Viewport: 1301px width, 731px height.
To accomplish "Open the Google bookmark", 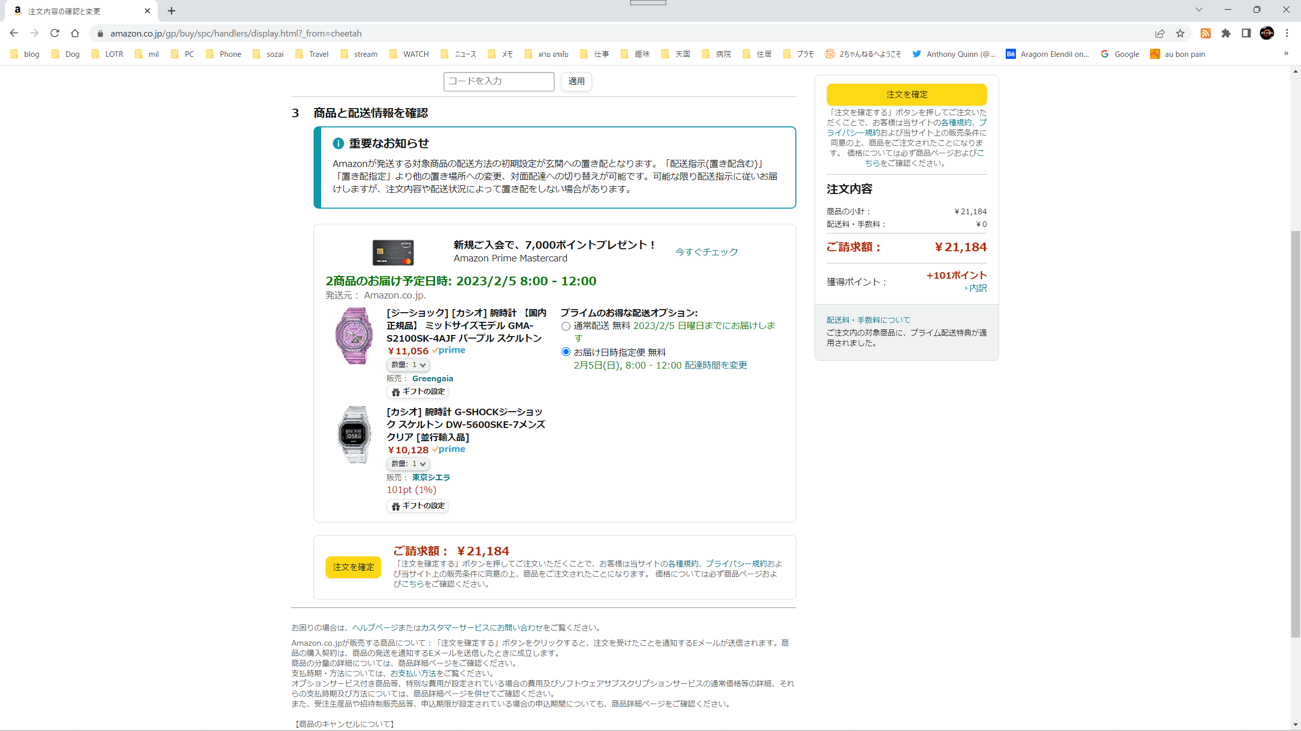I will click(x=1120, y=54).
